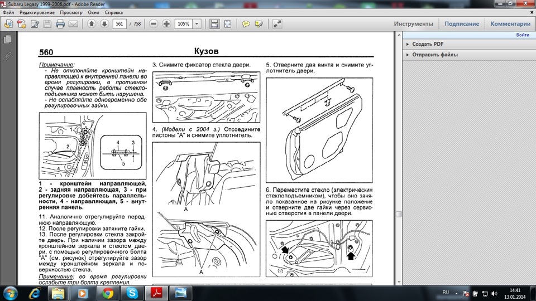Open Windows Explorer folder on taskbar
Image resolution: width=536 pixels, height=301 pixels.
[x=58, y=293]
